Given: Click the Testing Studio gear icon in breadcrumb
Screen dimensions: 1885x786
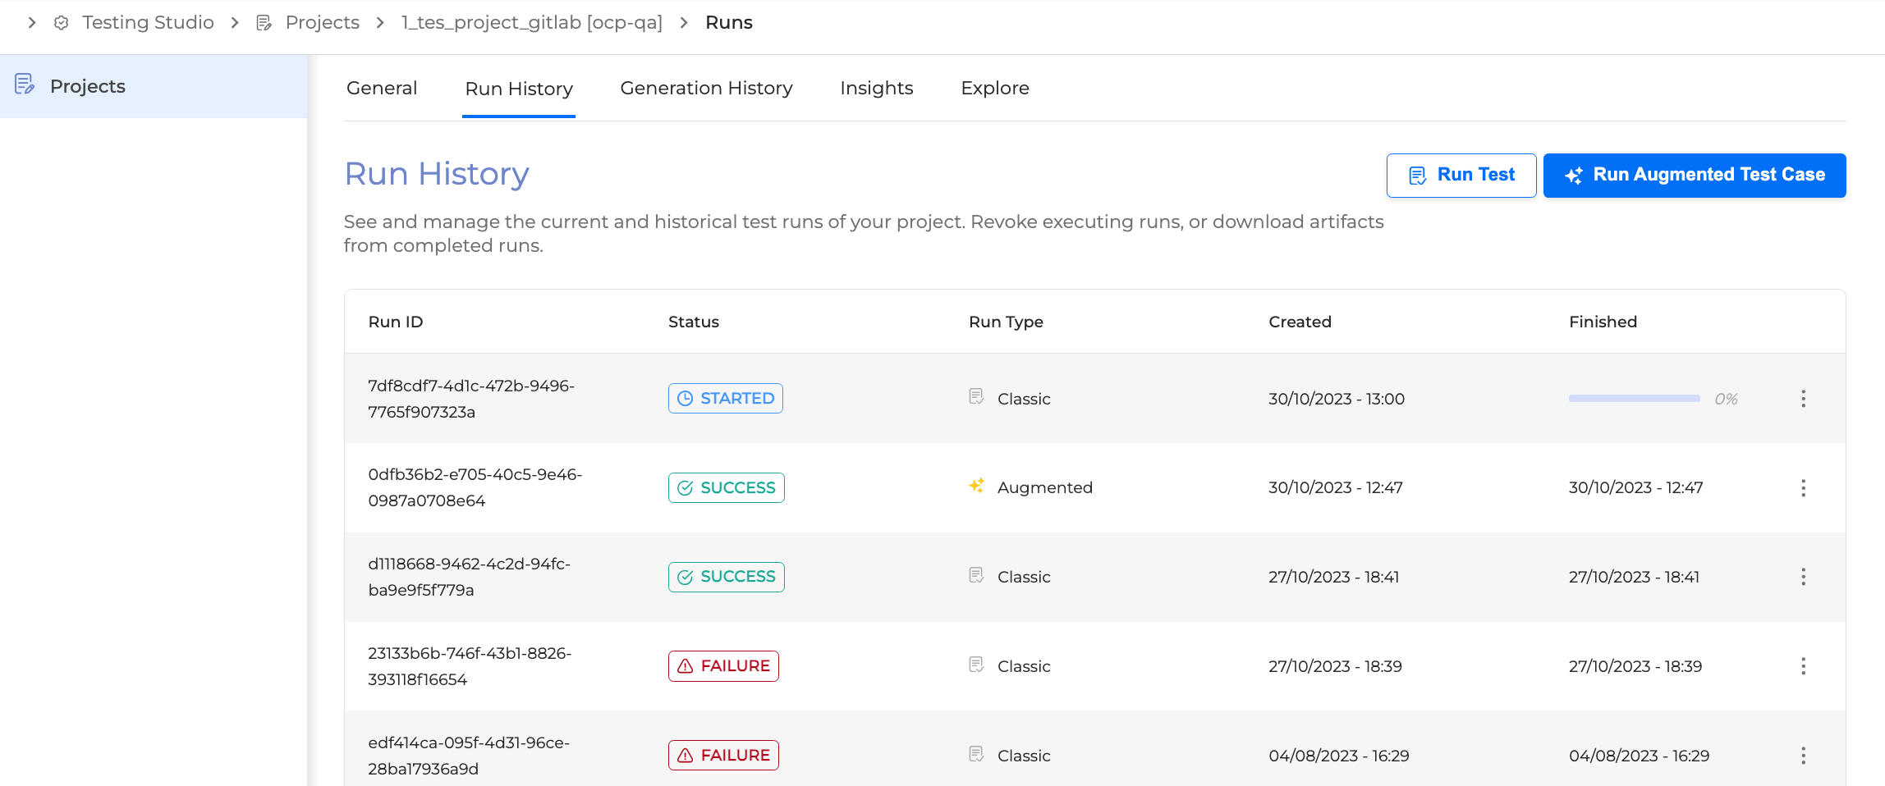Looking at the screenshot, I should [x=62, y=23].
